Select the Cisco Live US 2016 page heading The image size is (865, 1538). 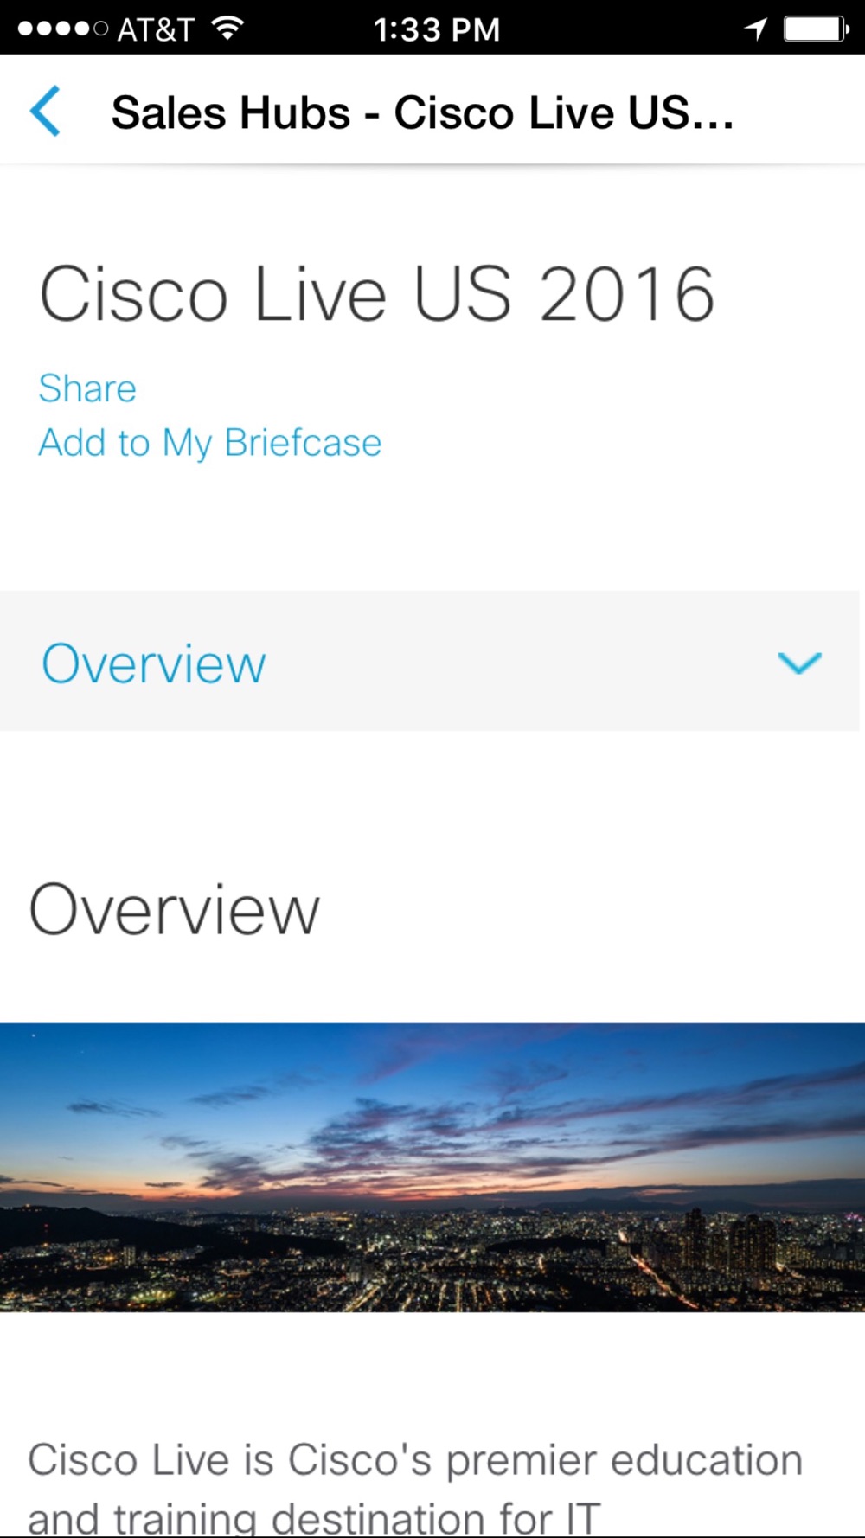pos(377,294)
